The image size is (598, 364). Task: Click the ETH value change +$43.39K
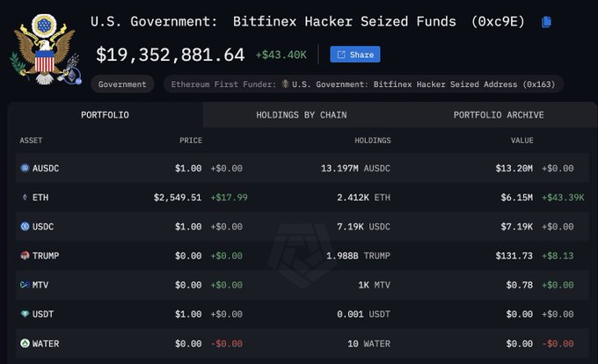[563, 198]
